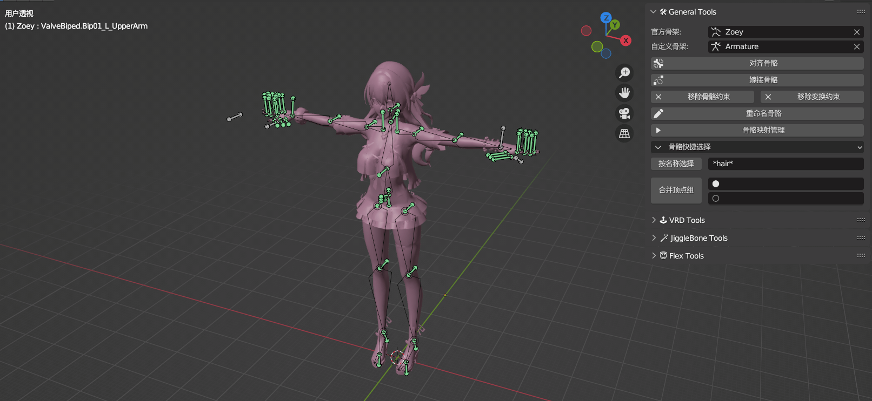Screen dimensions: 872x401
Task: Click the 重命名骨骼 rename bones button
Action: 757,113
